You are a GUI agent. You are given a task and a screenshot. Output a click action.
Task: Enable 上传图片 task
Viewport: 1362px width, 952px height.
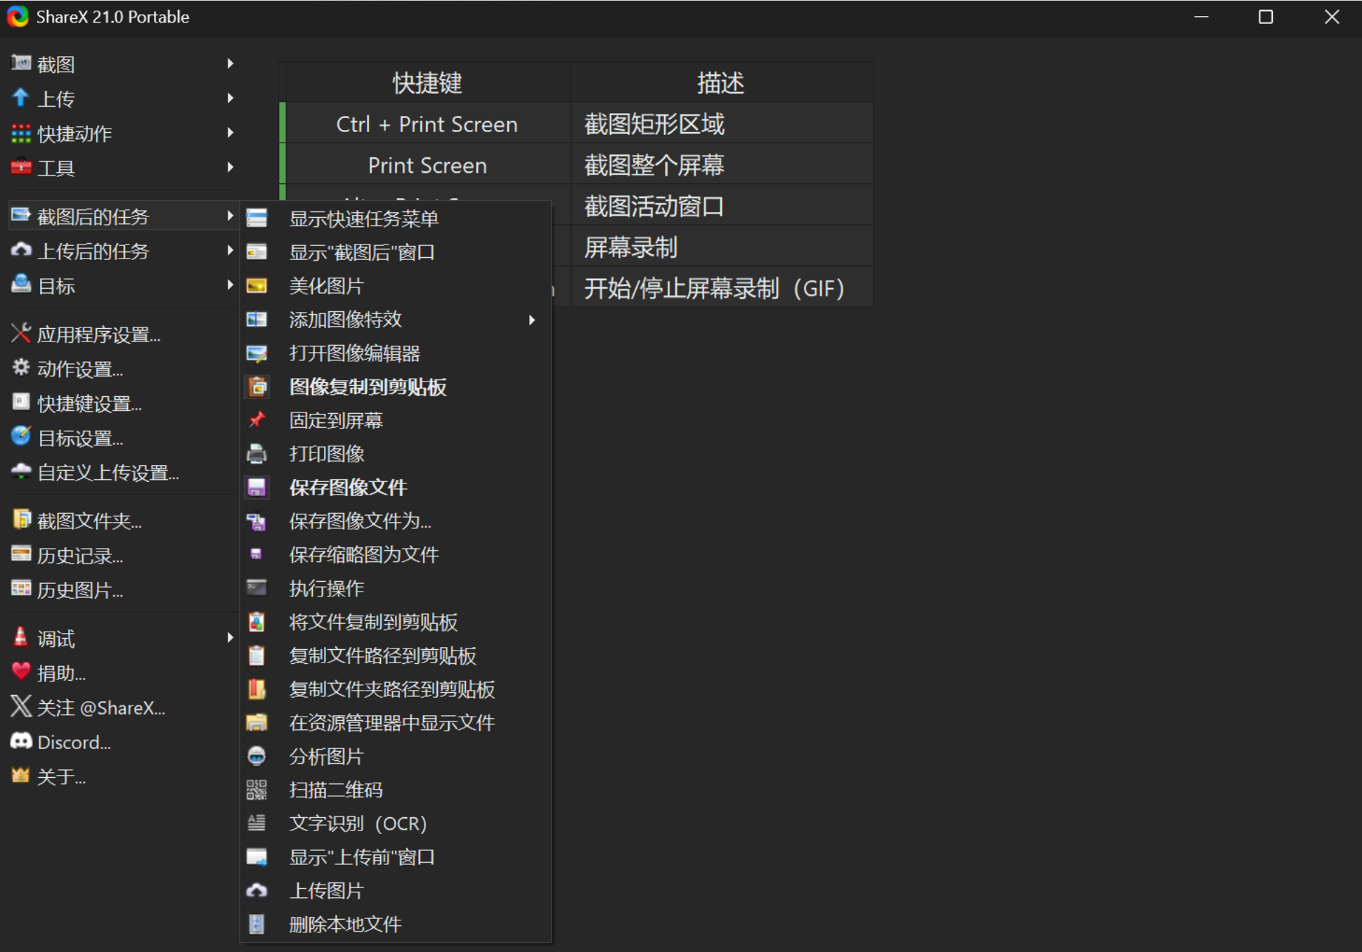(x=395, y=891)
